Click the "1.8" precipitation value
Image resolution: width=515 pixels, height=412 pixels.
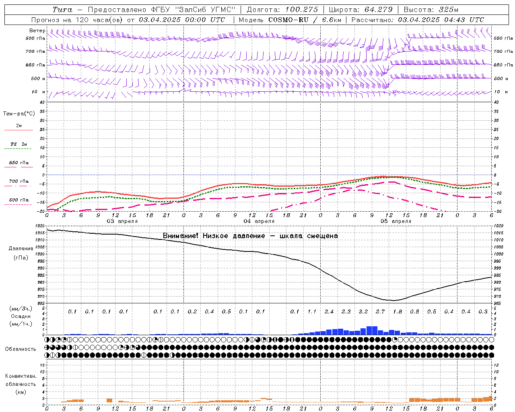point(398,311)
